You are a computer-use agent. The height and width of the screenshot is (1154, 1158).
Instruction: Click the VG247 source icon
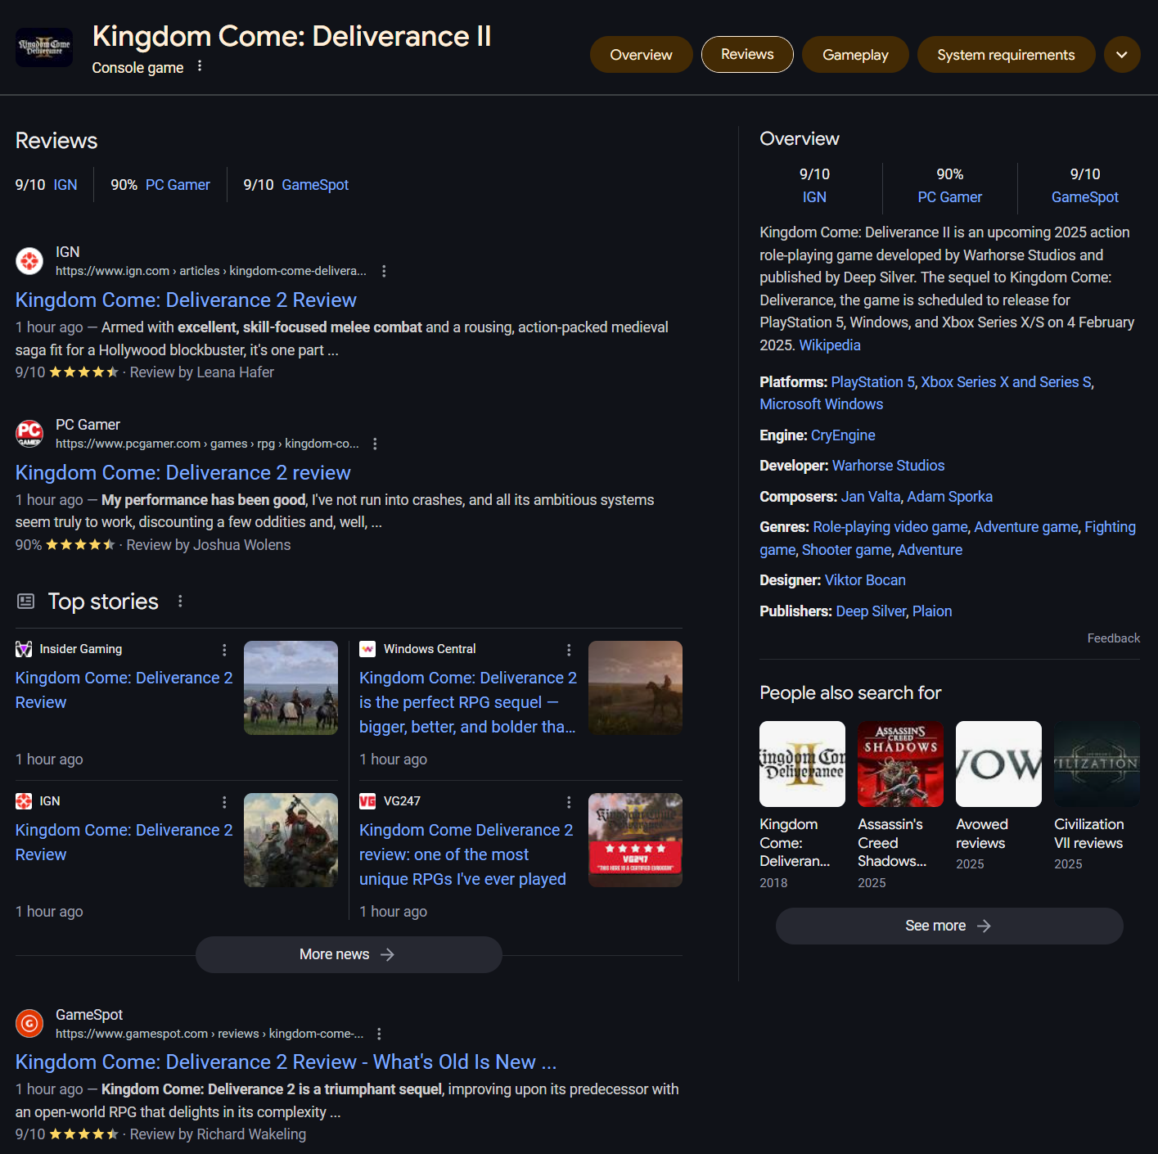(367, 801)
